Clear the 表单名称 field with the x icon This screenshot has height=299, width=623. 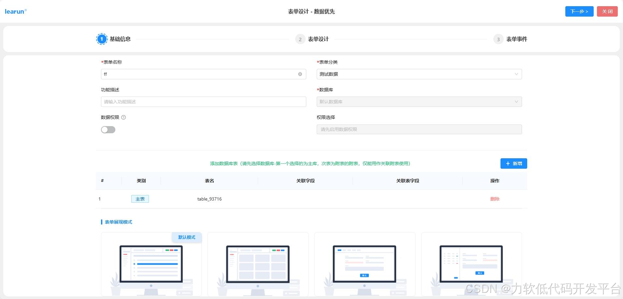click(x=300, y=74)
